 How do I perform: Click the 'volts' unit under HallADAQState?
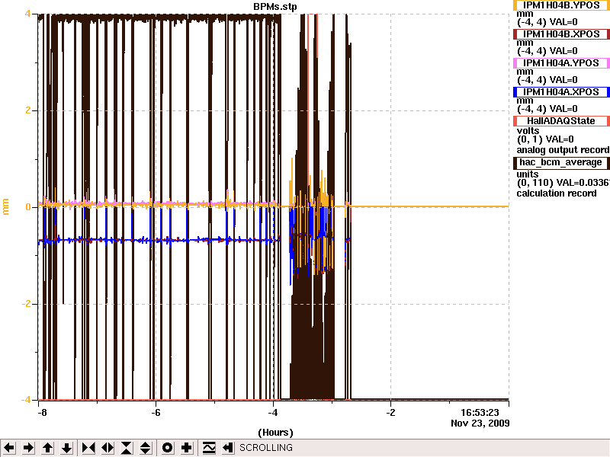pos(528,130)
